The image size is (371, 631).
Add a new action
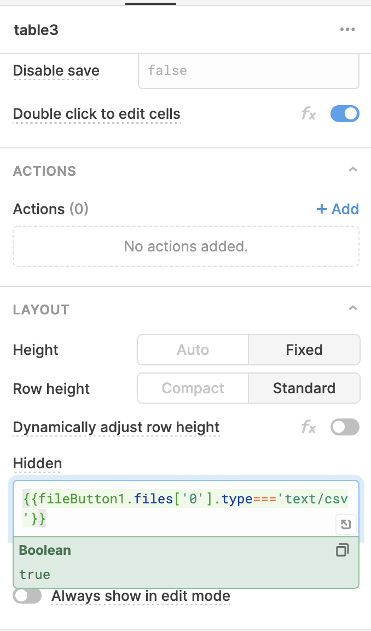point(338,209)
